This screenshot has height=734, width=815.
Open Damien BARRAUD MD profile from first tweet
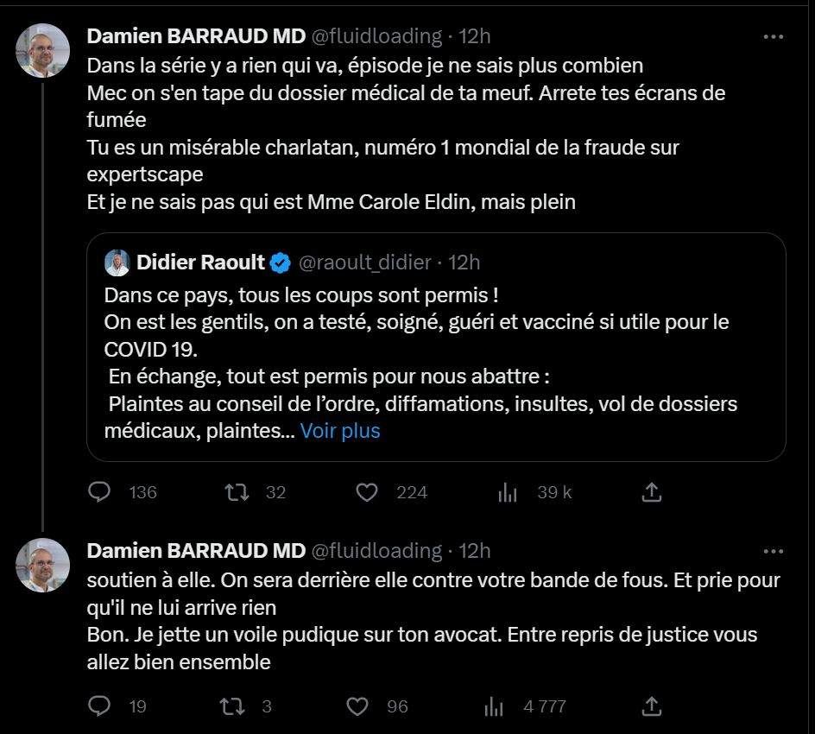tap(196, 36)
